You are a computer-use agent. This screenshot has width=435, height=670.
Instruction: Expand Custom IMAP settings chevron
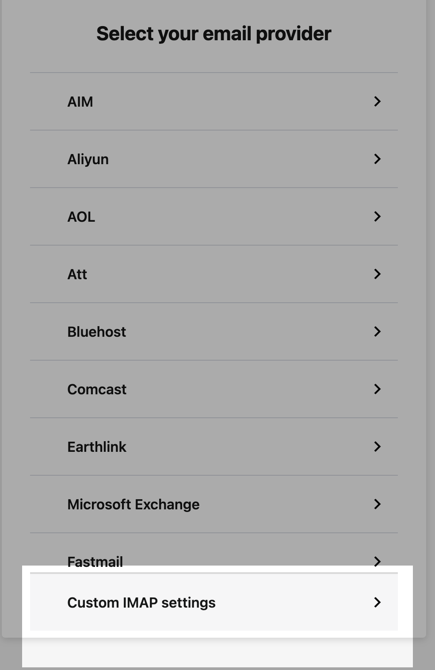377,602
